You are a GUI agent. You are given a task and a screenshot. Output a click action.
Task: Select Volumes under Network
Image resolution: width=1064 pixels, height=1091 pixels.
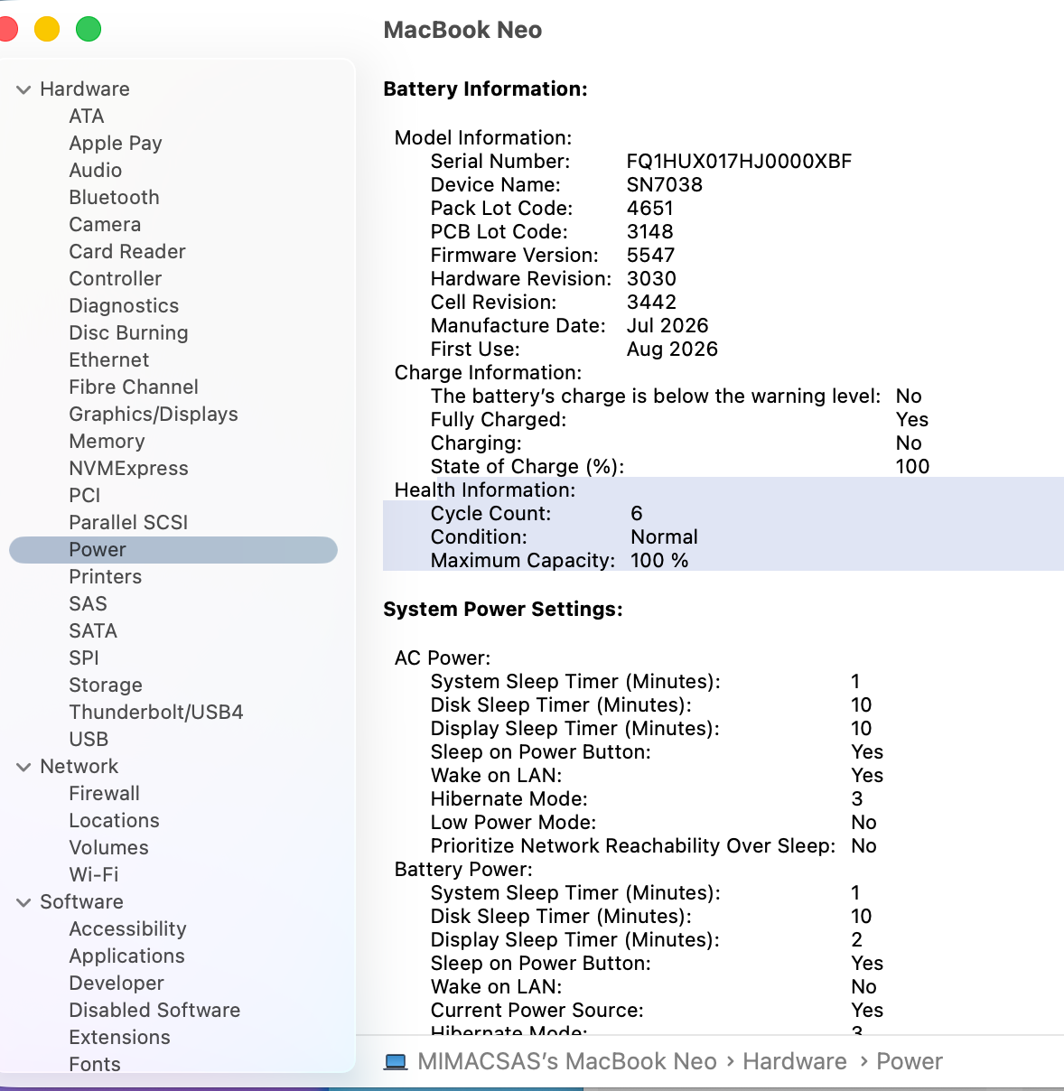click(x=109, y=848)
